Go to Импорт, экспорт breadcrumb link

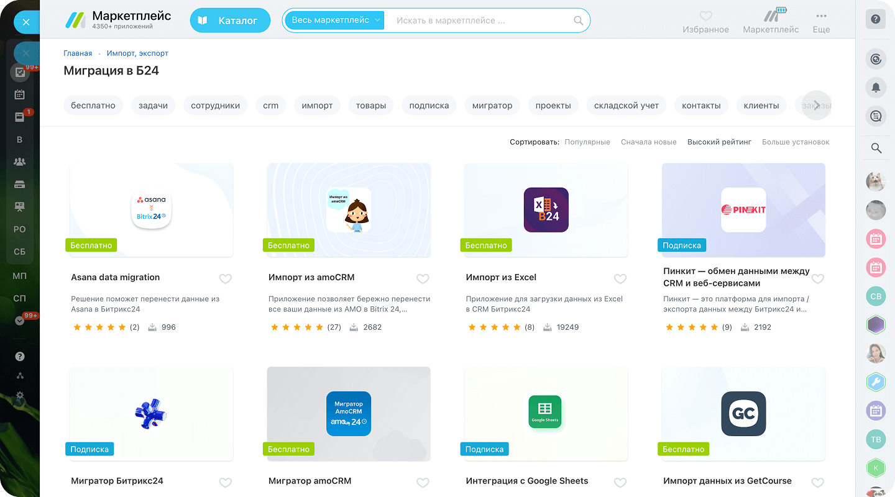[x=137, y=53]
